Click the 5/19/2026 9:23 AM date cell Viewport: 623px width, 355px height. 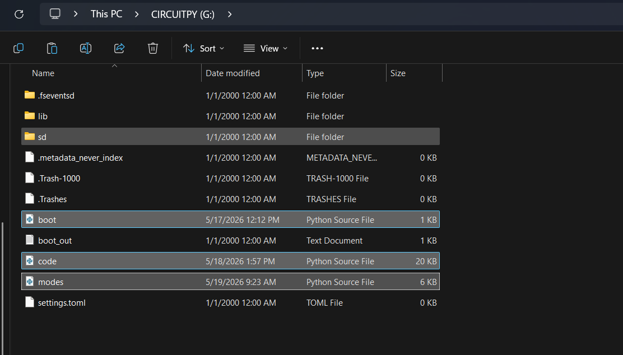click(240, 282)
